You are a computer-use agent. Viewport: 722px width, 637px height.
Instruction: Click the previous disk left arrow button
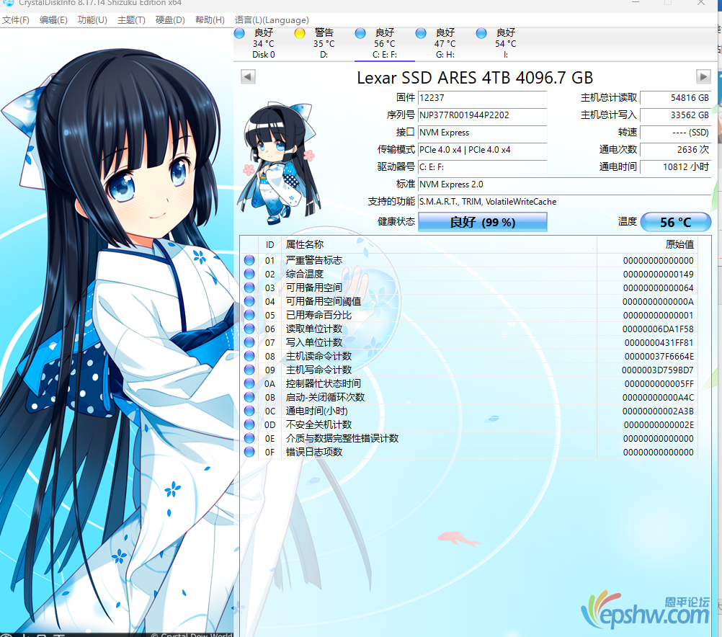click(247, 76)
